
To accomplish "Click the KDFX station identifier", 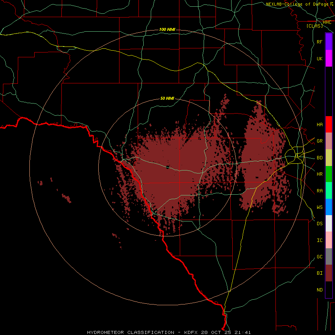I will [x=191, y=332].
